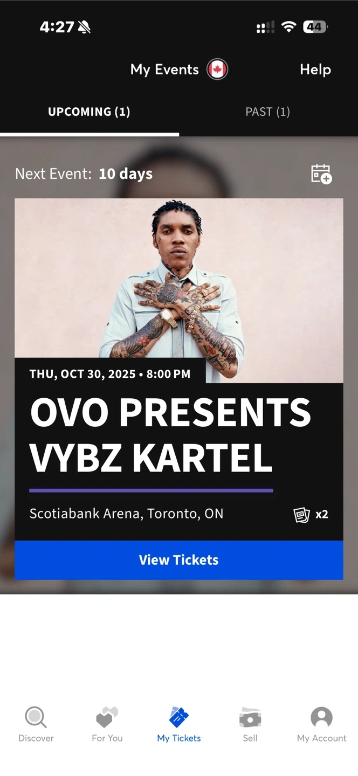Tap the Discover magnifier icon
Viewport: 358px width, 776px height.
pyautogui.click(x=36, y=717)
